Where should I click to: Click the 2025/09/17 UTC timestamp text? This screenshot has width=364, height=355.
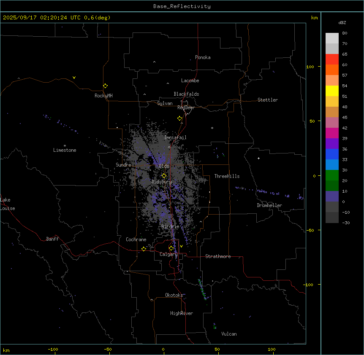57,18
